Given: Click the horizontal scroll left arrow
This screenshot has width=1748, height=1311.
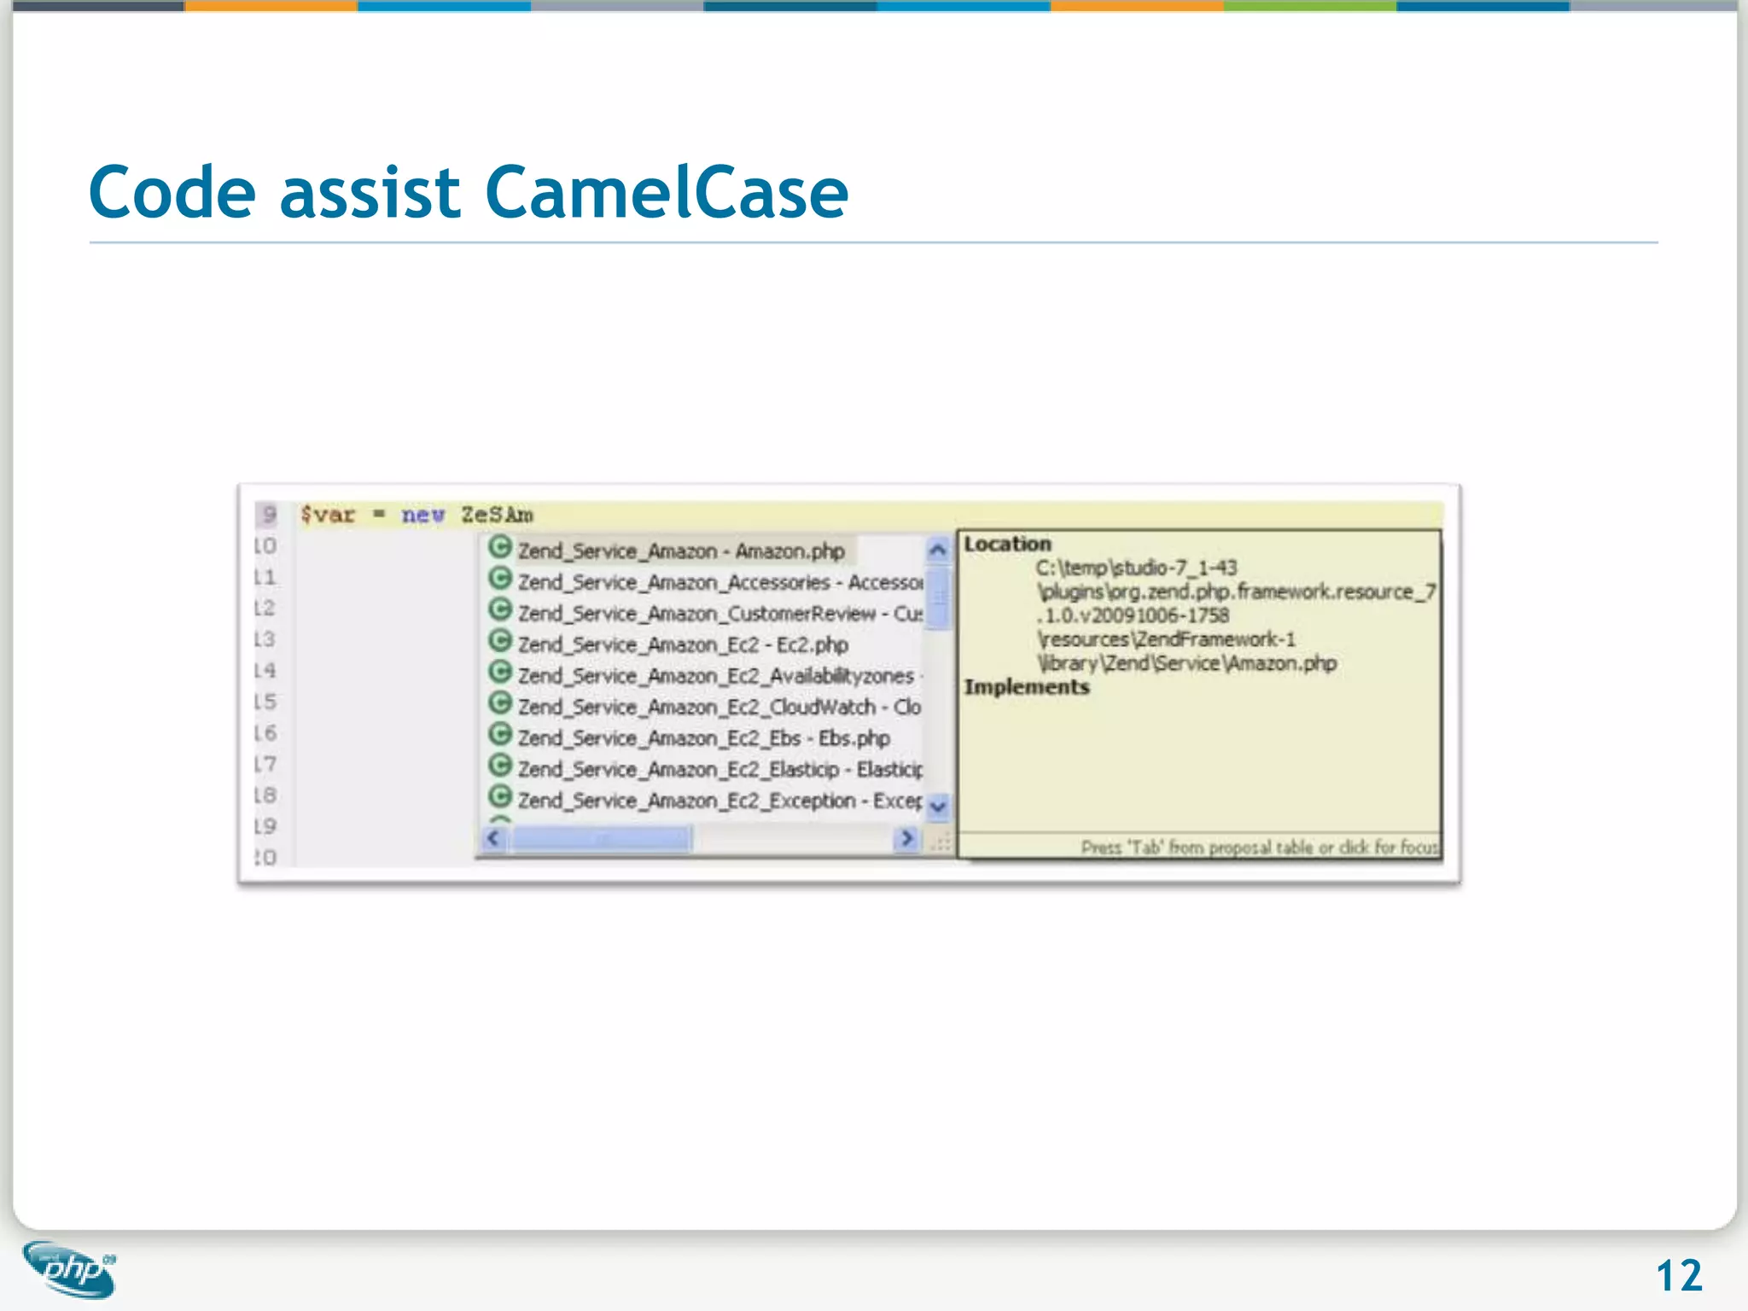Looking at the screenshot, I should point(493,839).
